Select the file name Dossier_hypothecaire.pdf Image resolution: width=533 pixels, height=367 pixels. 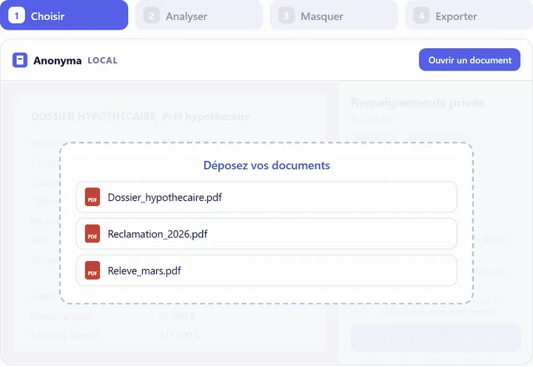coord(165,197)
